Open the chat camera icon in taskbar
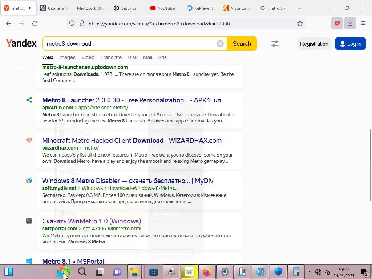The width and height of the screenshot is (372, 279). pos(117,272)
